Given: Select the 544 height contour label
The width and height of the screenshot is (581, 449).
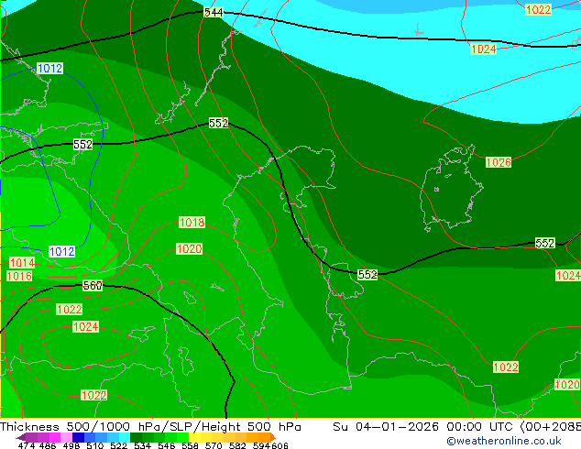Looking at the screenshot, I should click(x=214, y=12).
